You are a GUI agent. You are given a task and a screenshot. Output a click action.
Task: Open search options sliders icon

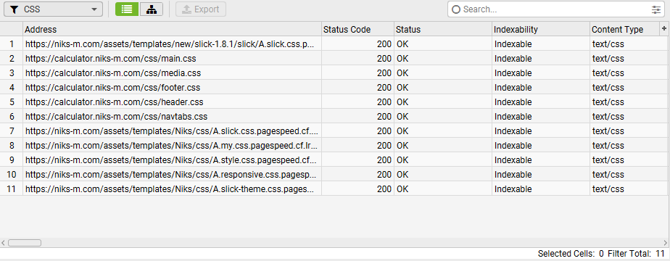point(656,9)
